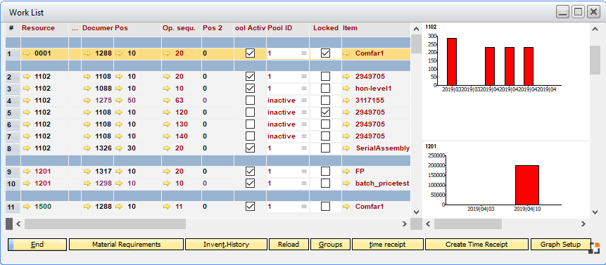Open resource 1201 link arrow in row 9
606x265 pixels.
[27, 172]
